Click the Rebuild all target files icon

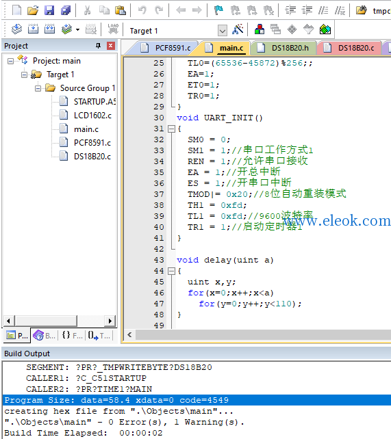coord(49,29)
